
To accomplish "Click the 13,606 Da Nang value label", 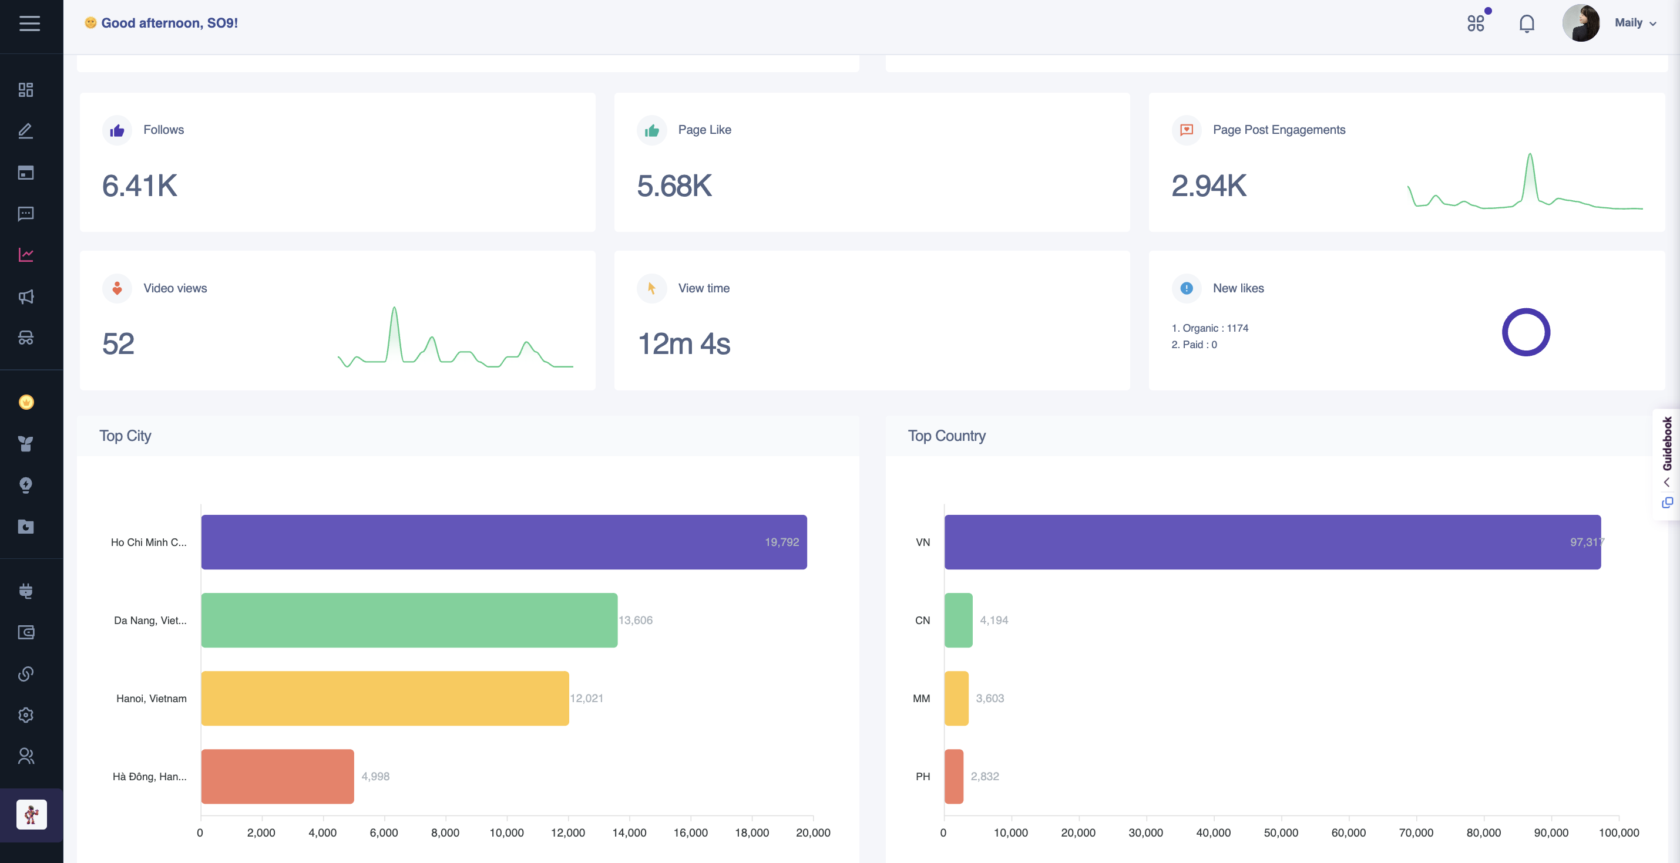I will 635,621.
